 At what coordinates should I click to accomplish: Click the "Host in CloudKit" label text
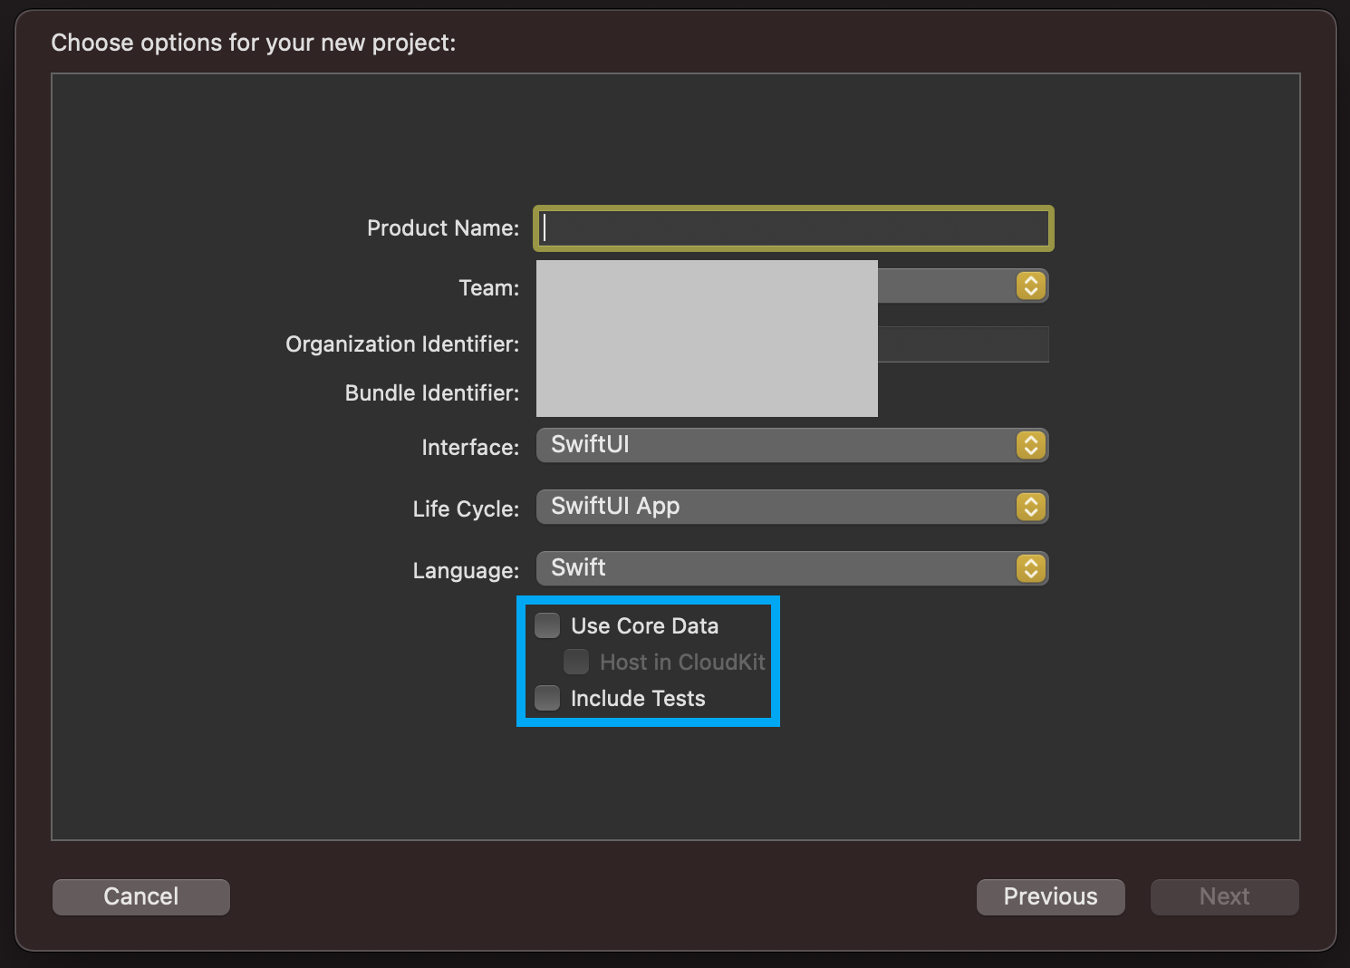pos(682,663)
